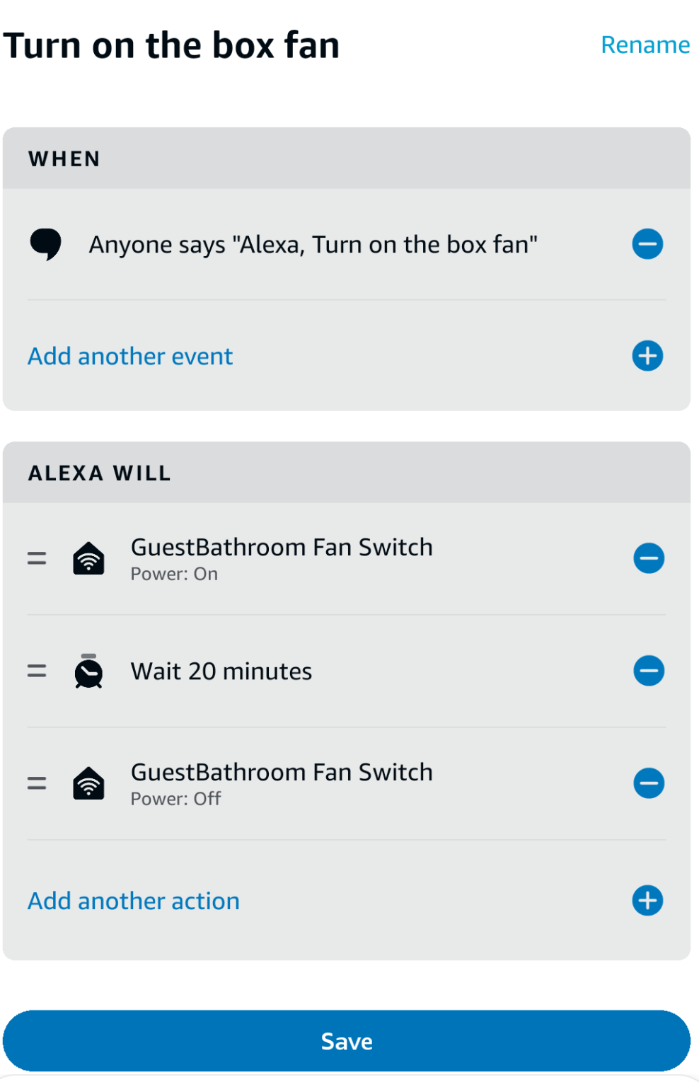Tap the smart home icon for Power: On
The image size is (699, 1084).
pos(88,558)
